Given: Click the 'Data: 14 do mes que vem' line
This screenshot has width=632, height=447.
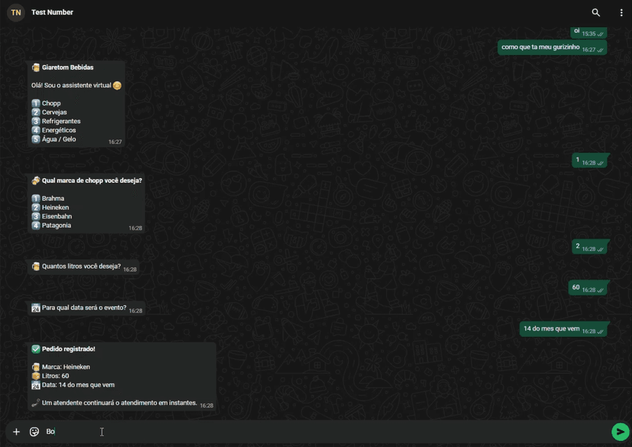Looking at the screenshot, I should [x=78, y=385].
